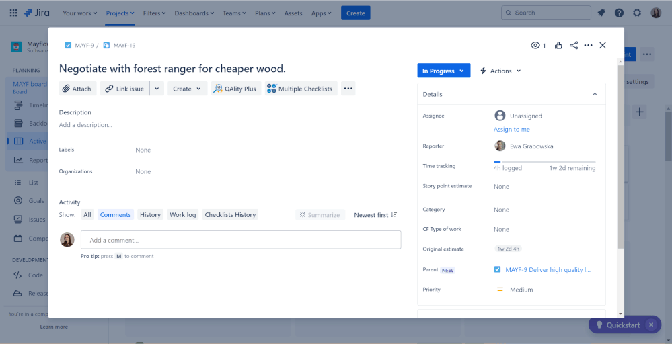Viewport: 672px width, 344px height.
Task: Select the Work log activity tab
Action: pos(183,215)
